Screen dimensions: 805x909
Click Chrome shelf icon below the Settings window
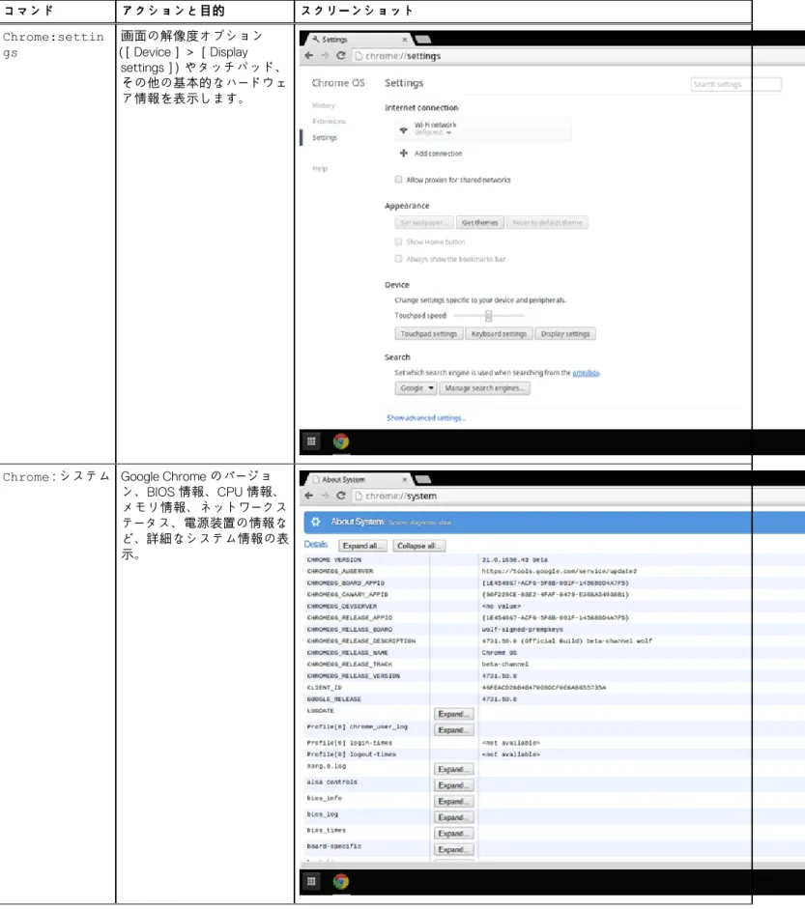(341, 441)
